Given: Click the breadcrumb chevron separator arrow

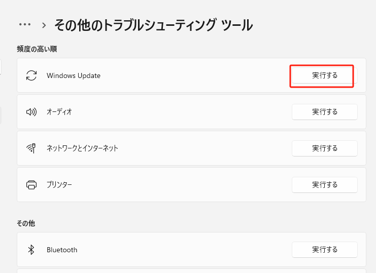Looking at the screenshot, I should pyautogui.click(x=45, y=25).
